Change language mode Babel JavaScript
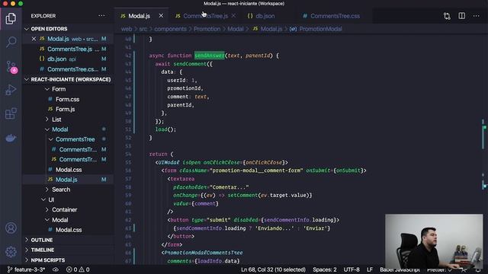The image size is (488, 274). coord(400,269)
